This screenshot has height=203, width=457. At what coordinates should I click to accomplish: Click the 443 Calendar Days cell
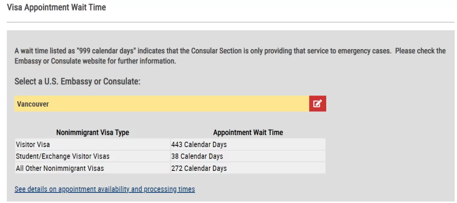click(248, 144)
